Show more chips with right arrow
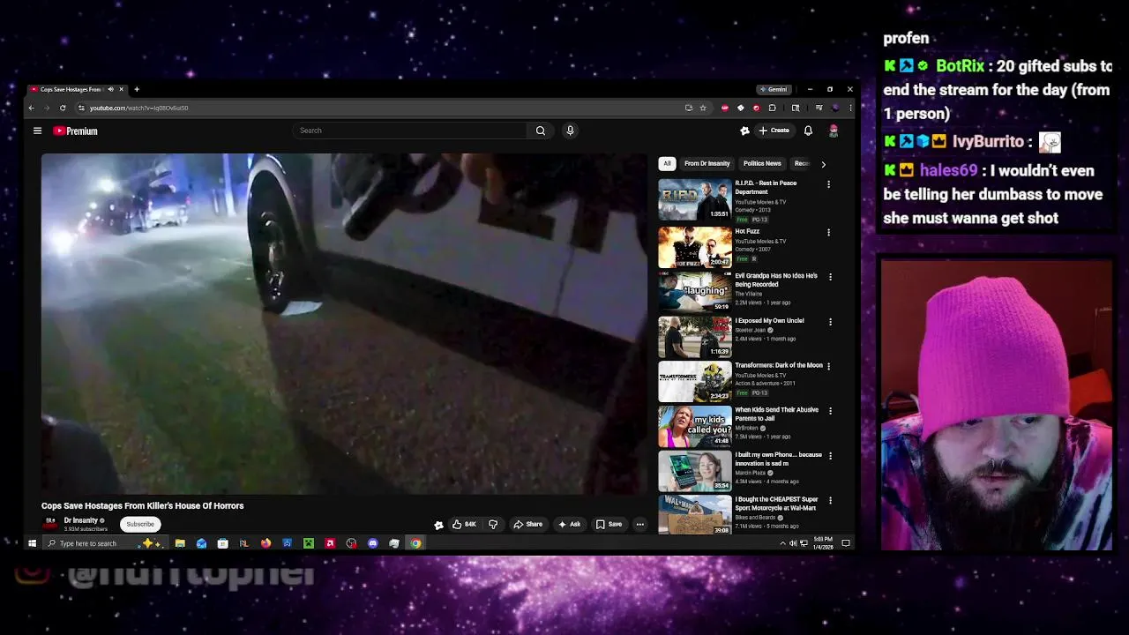 [823, 164]
